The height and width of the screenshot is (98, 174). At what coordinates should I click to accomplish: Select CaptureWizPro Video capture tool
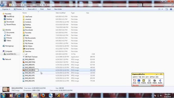point(155,81)
